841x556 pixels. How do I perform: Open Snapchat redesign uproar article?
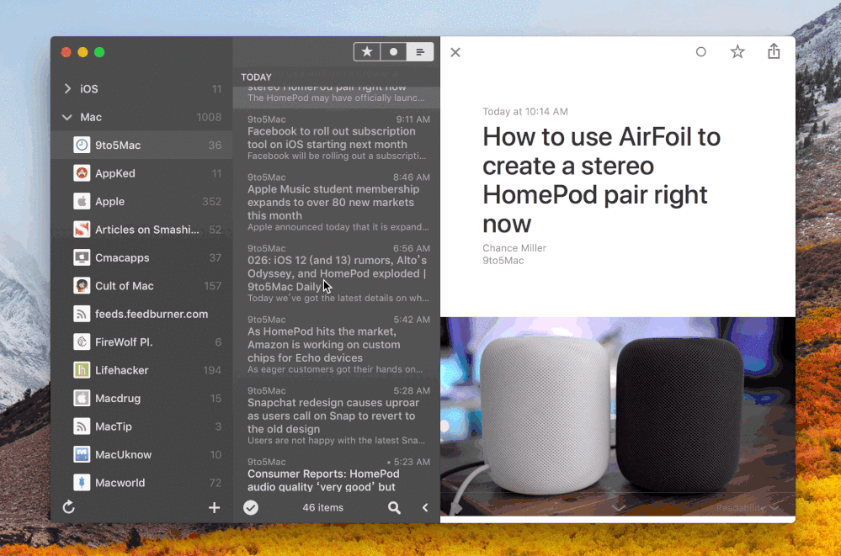coord(337,416)
